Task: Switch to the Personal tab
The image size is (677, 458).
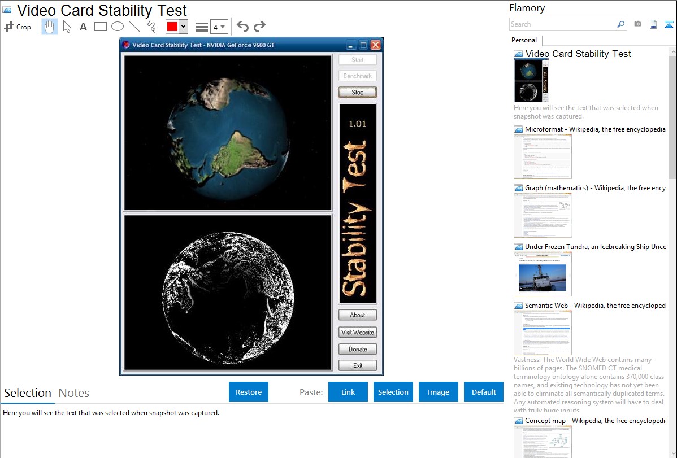Action: pyautogui.click(x=524, y=40)
